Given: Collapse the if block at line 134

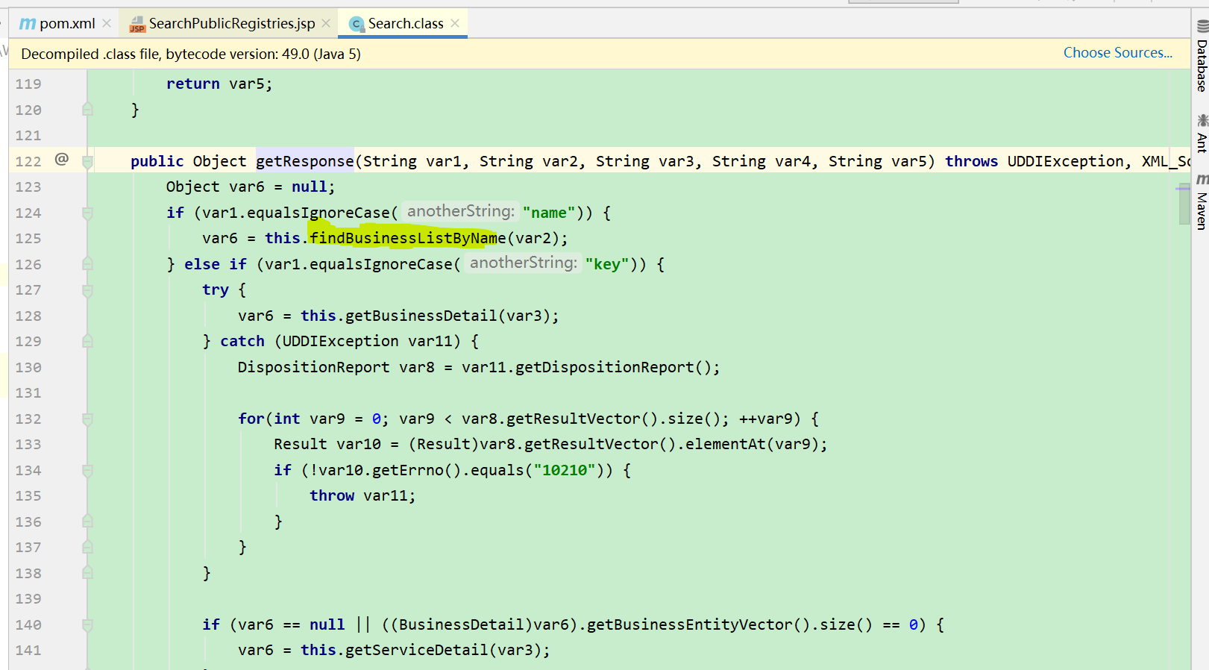Looking at the screenshot, I should pos(87,471).
